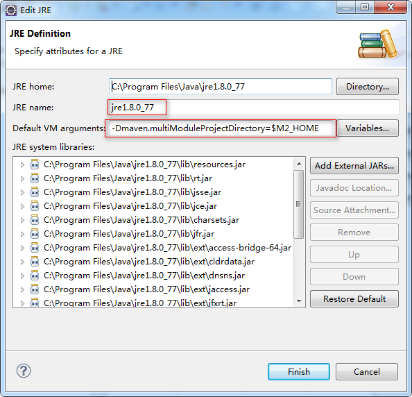The image size is (412, 397).
Task: Click the jar icon for cldrdata.jar
Action: (35, 262)
